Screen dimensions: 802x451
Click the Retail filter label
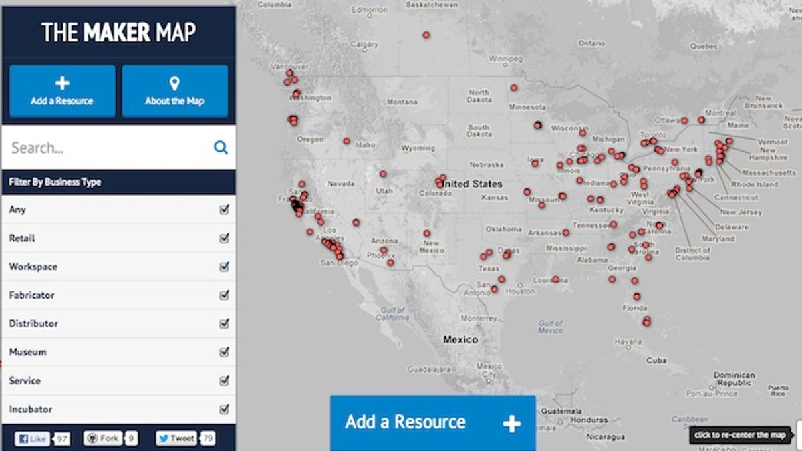pyautogui.click(x=22, y=238)
